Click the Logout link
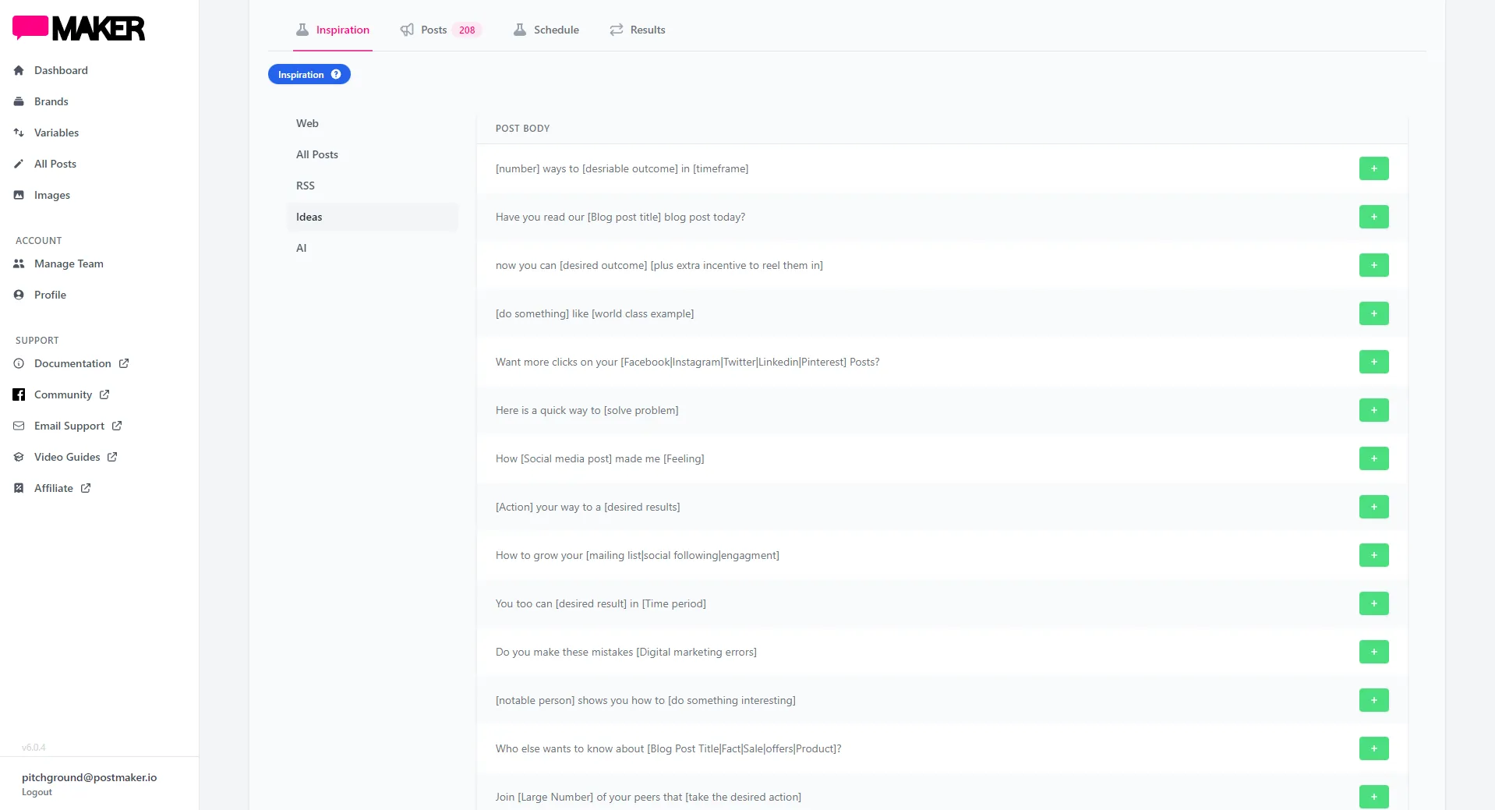 (x=37, y=792)
